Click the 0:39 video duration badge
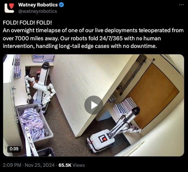This screenshot has height=172, width=188. point(14,149)
